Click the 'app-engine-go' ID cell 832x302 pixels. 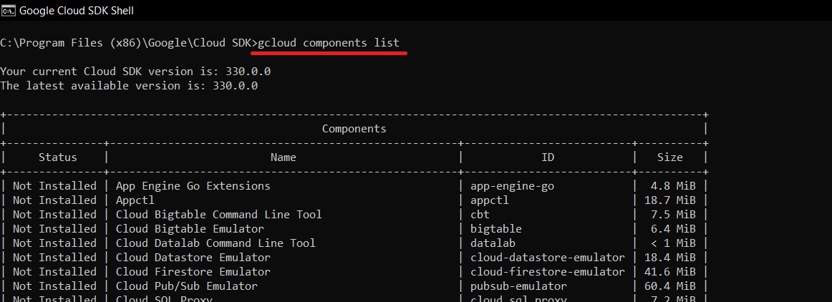[x=513, y=186]
